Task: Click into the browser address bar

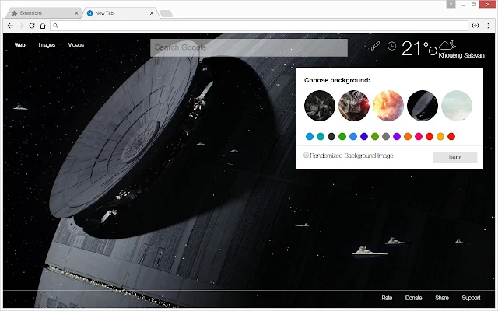Action: [259, 26]
